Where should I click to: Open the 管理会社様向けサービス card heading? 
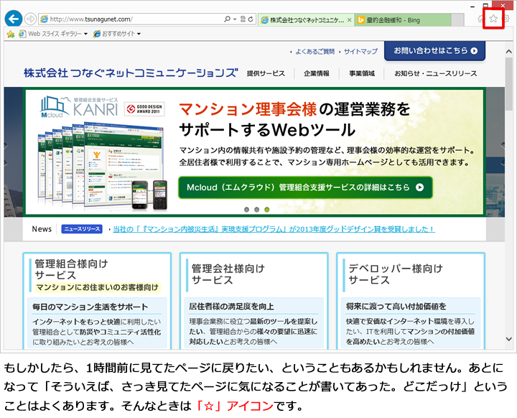pos(228,274)
